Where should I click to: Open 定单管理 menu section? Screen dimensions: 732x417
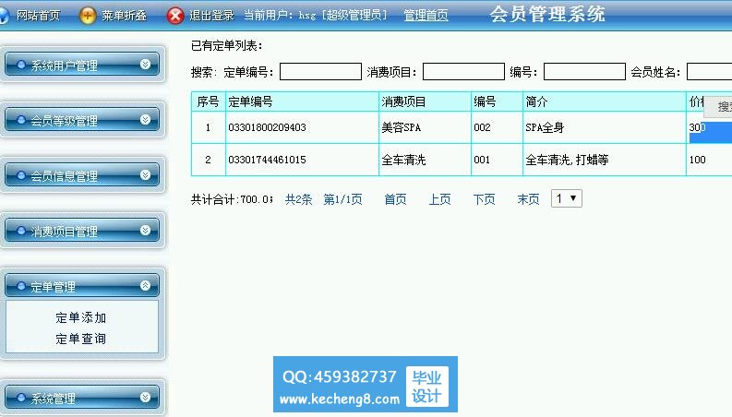(x=82, y=285)
